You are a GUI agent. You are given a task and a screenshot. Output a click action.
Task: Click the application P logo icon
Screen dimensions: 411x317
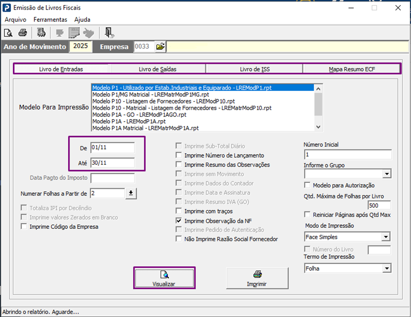coord(6,7)
